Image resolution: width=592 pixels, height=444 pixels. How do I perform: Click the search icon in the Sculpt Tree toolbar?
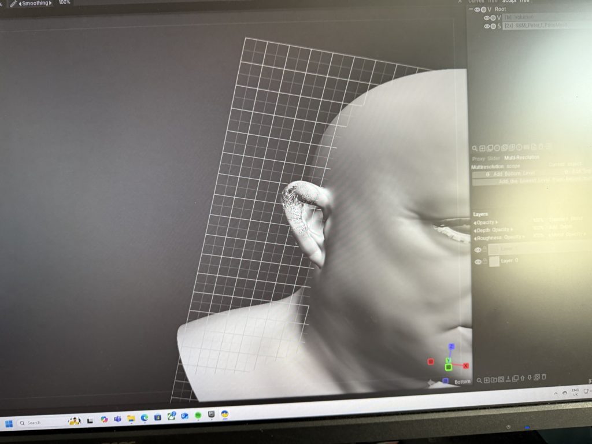[475, 149]
